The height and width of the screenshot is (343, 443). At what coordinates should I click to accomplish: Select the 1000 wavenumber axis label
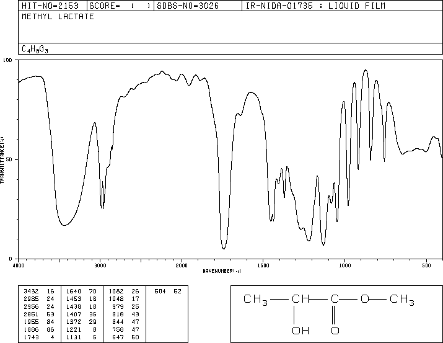pos(344,265)
